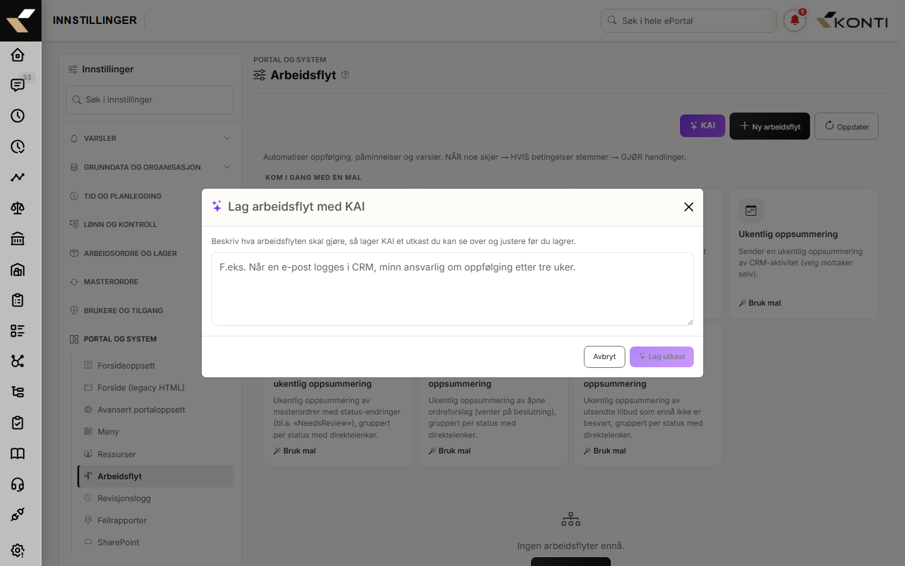Open the settings gear at the sidebar bottom
Image resolution: width=905 pixels, height=566 pixels.
click(18, 550)
